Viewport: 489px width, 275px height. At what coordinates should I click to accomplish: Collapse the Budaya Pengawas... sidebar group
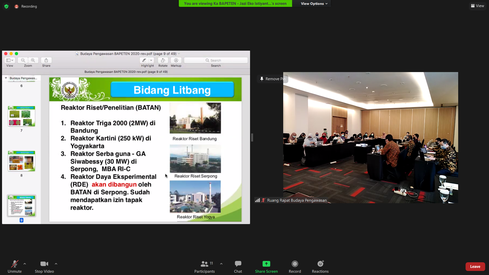click(x=6, y=78)
